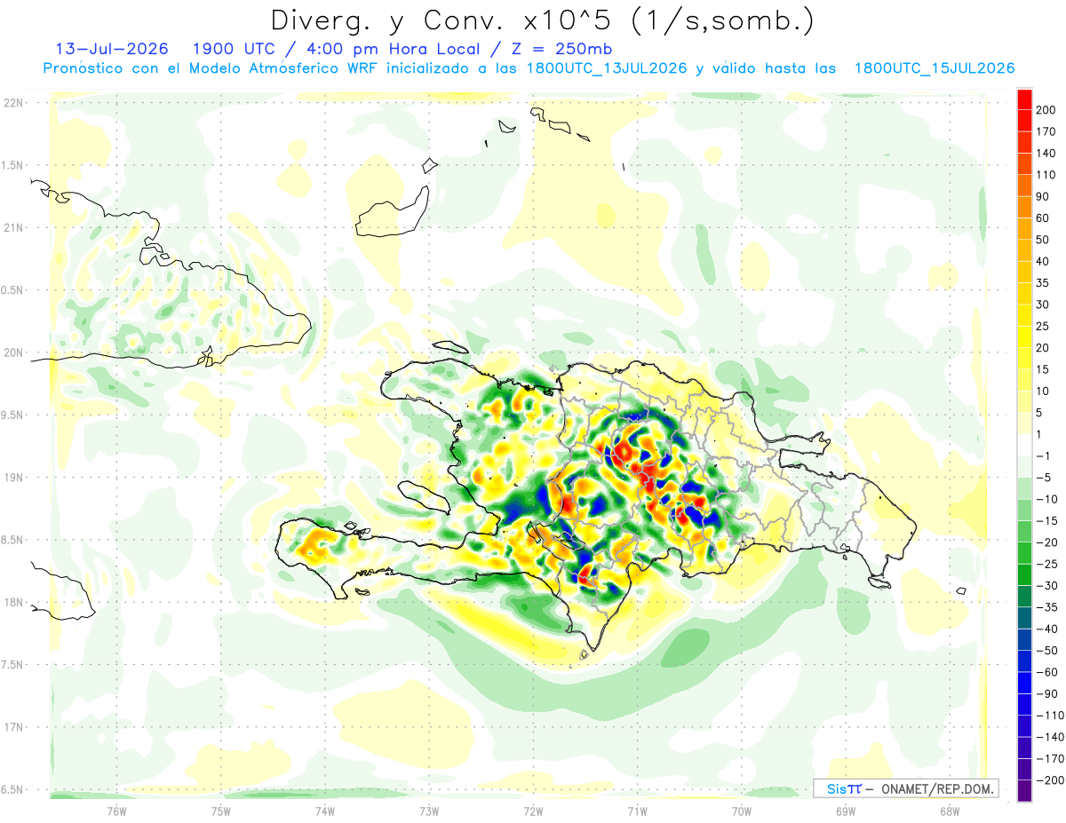Click the '17N' latitude label
Viewport: 1066px width, 823px height.
pos(12,727)
